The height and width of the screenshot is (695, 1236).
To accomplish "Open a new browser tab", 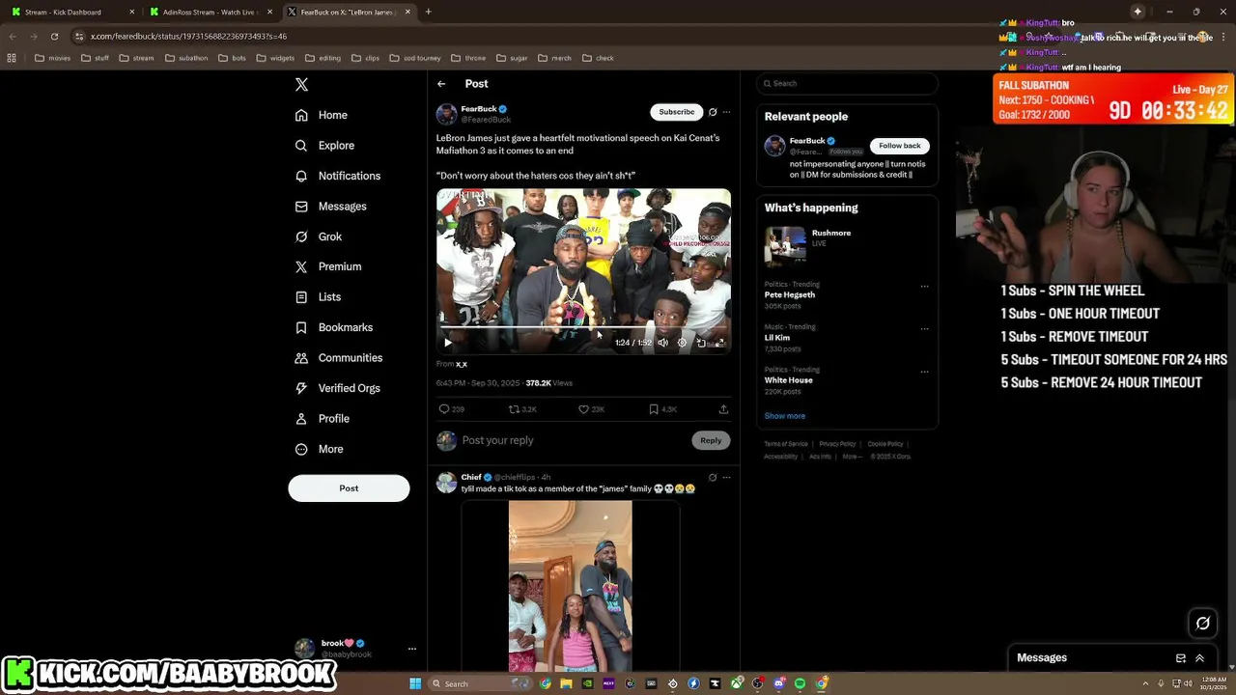I will (428, 12).
